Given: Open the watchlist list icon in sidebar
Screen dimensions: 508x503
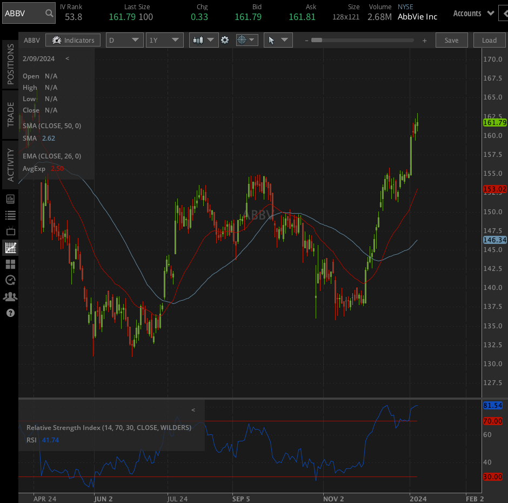Looking at the screenshot, I should click(x=10, y=215).
